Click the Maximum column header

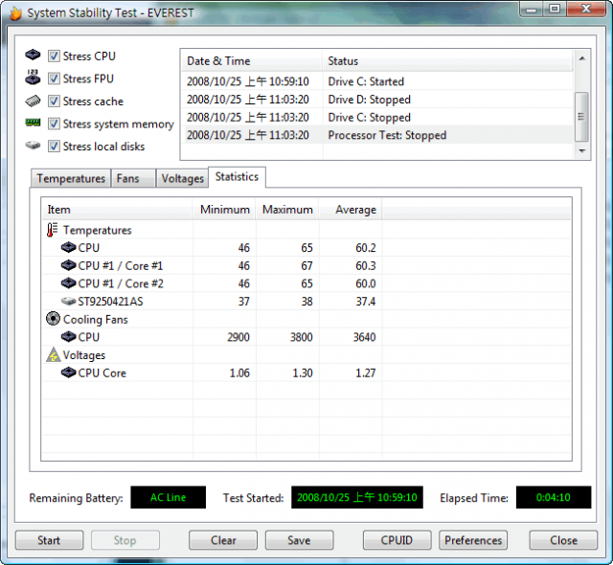point(287,210)
